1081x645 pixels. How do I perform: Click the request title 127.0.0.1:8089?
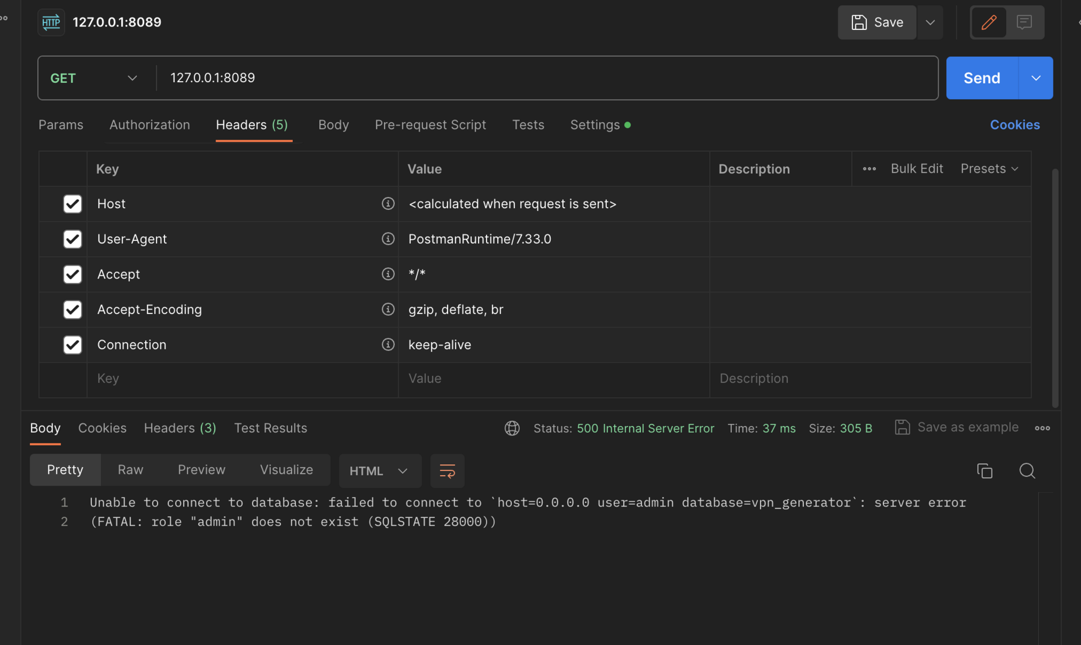point(117,22)
